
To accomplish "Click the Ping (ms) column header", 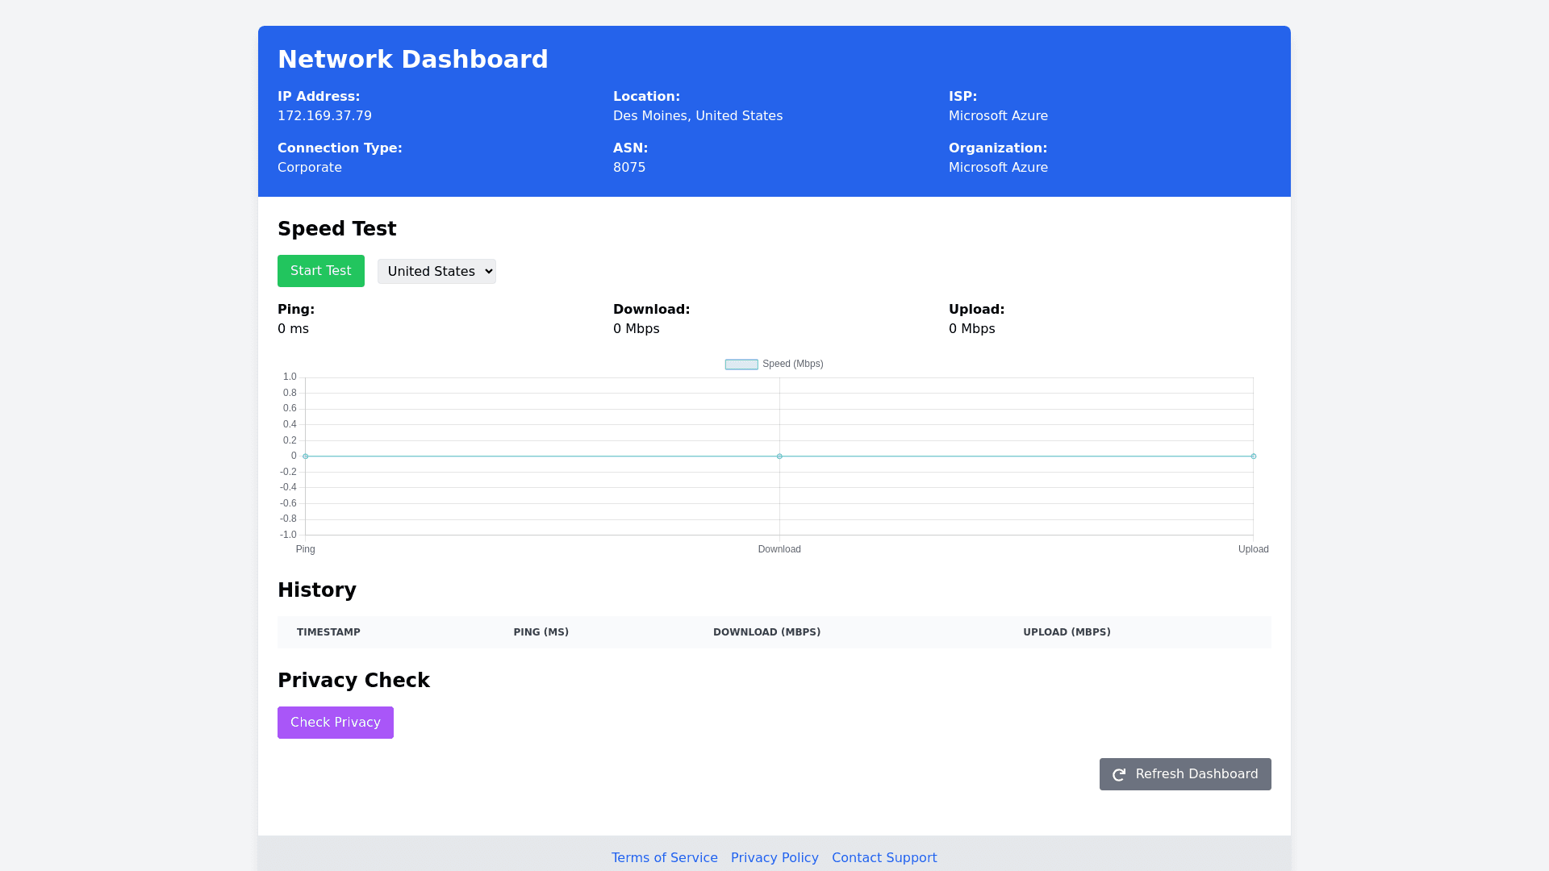I will (x=541, y=632).
